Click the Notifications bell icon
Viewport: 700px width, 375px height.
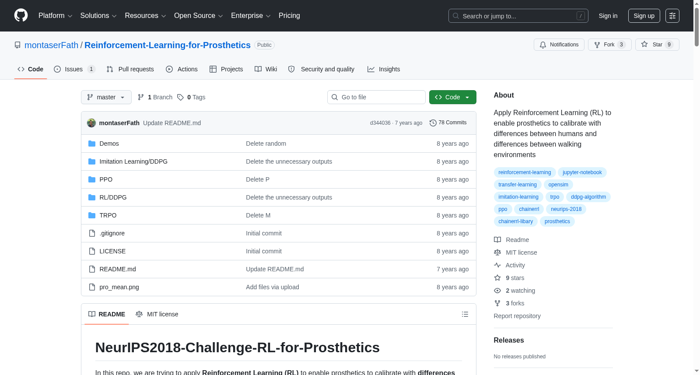[x=543, y=45]
